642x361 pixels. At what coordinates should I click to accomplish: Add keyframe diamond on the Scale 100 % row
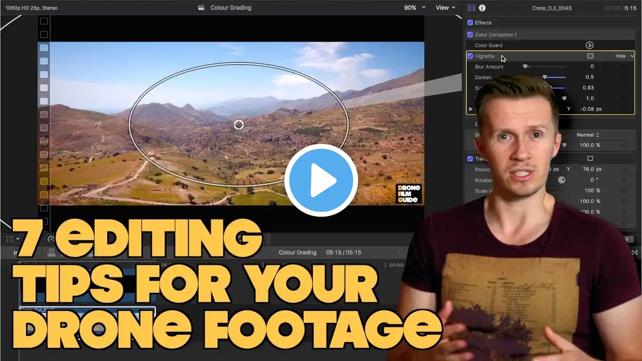[x=624, y=191]
